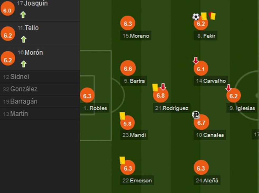Screen dimensions: 259x193
Task: Click the Moreno player name label
Action: pyautogui.click(x=136, y=36)
